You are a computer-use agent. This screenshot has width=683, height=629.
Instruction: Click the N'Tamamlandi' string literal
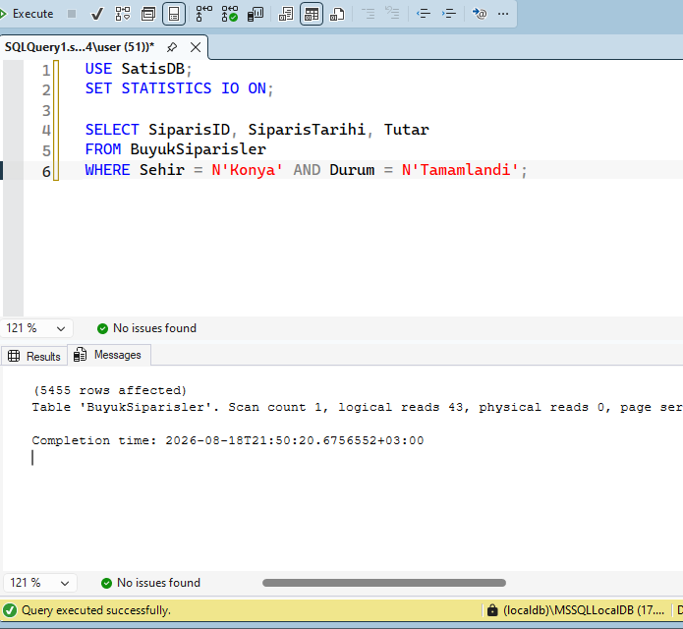(x=461, y=170)
